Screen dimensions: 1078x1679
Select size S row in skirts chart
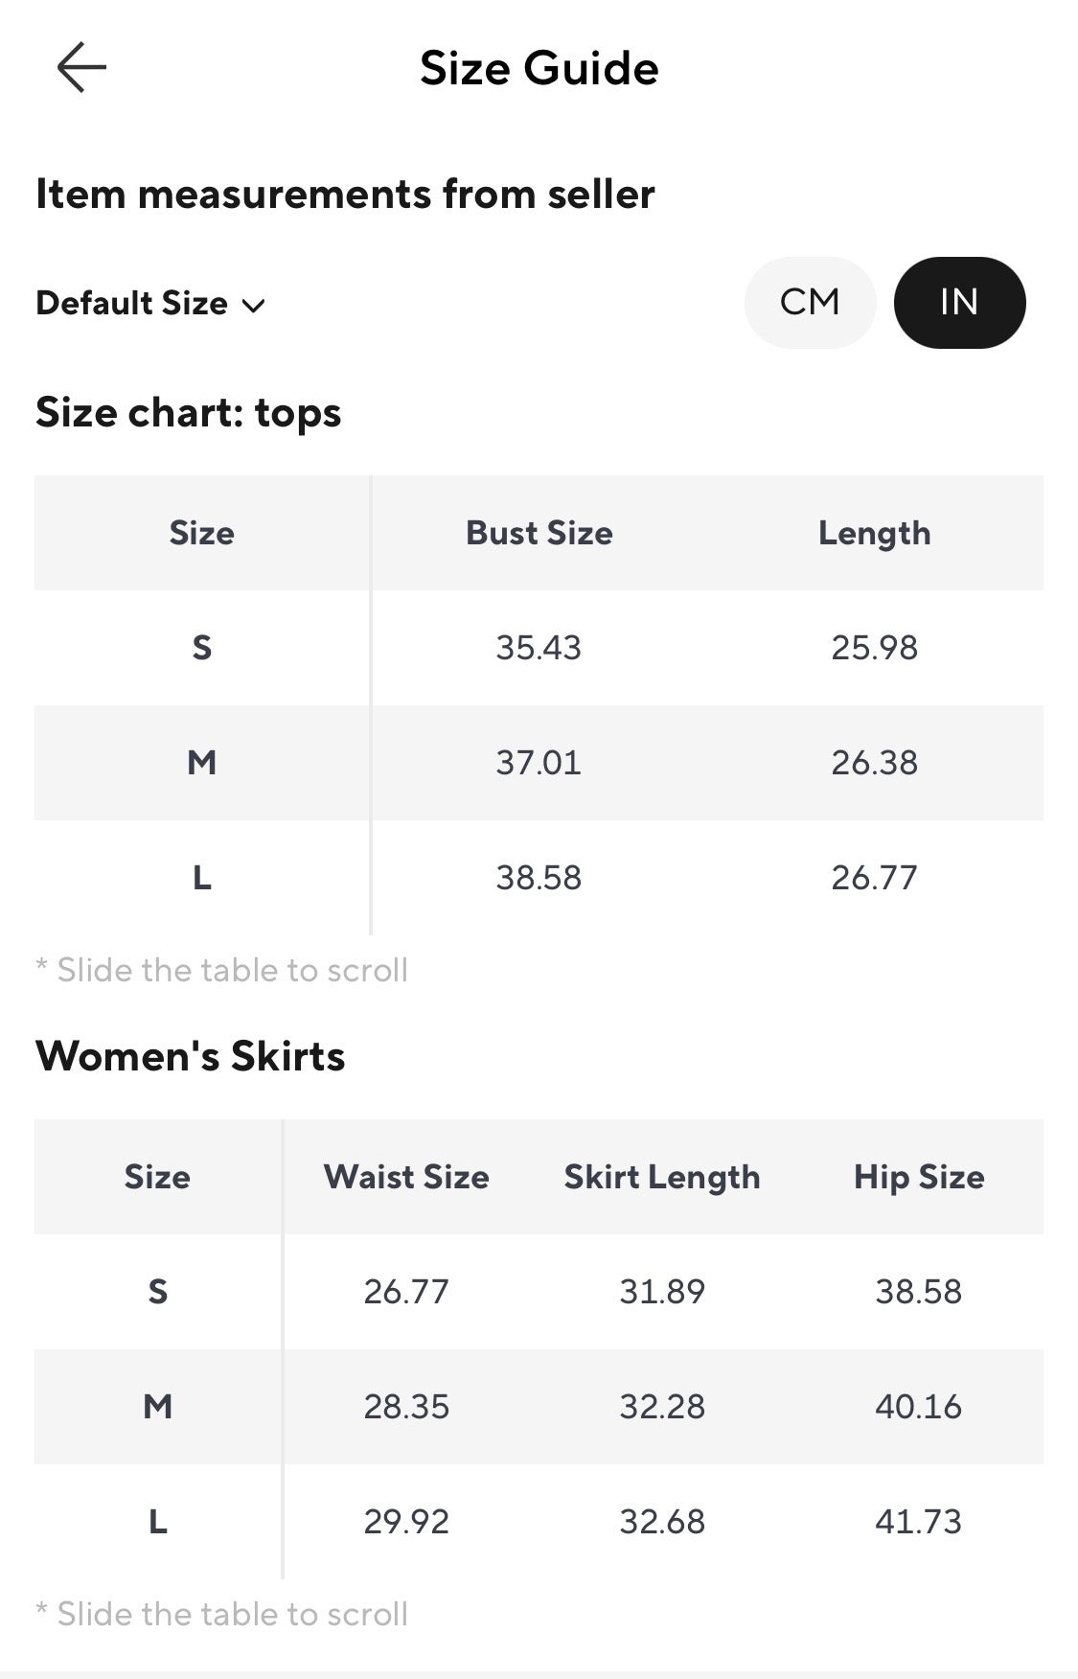coord(539,1292)
